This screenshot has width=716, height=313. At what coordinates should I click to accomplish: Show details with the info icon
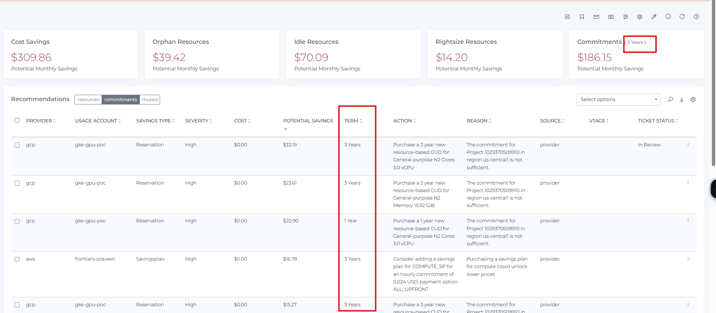pos(668,16)
